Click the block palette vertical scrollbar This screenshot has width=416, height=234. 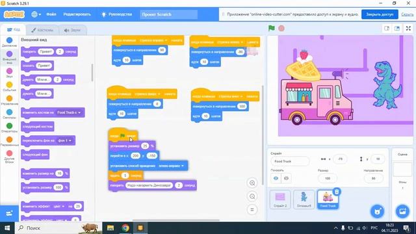pyautogui.click(x=92, y=72)
